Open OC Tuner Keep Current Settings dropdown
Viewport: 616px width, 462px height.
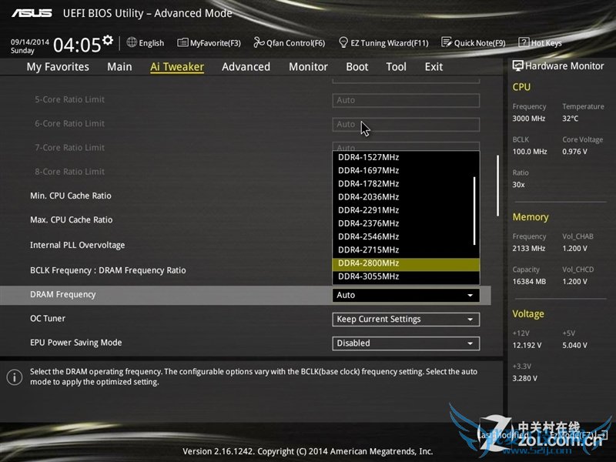coord(406,319)
